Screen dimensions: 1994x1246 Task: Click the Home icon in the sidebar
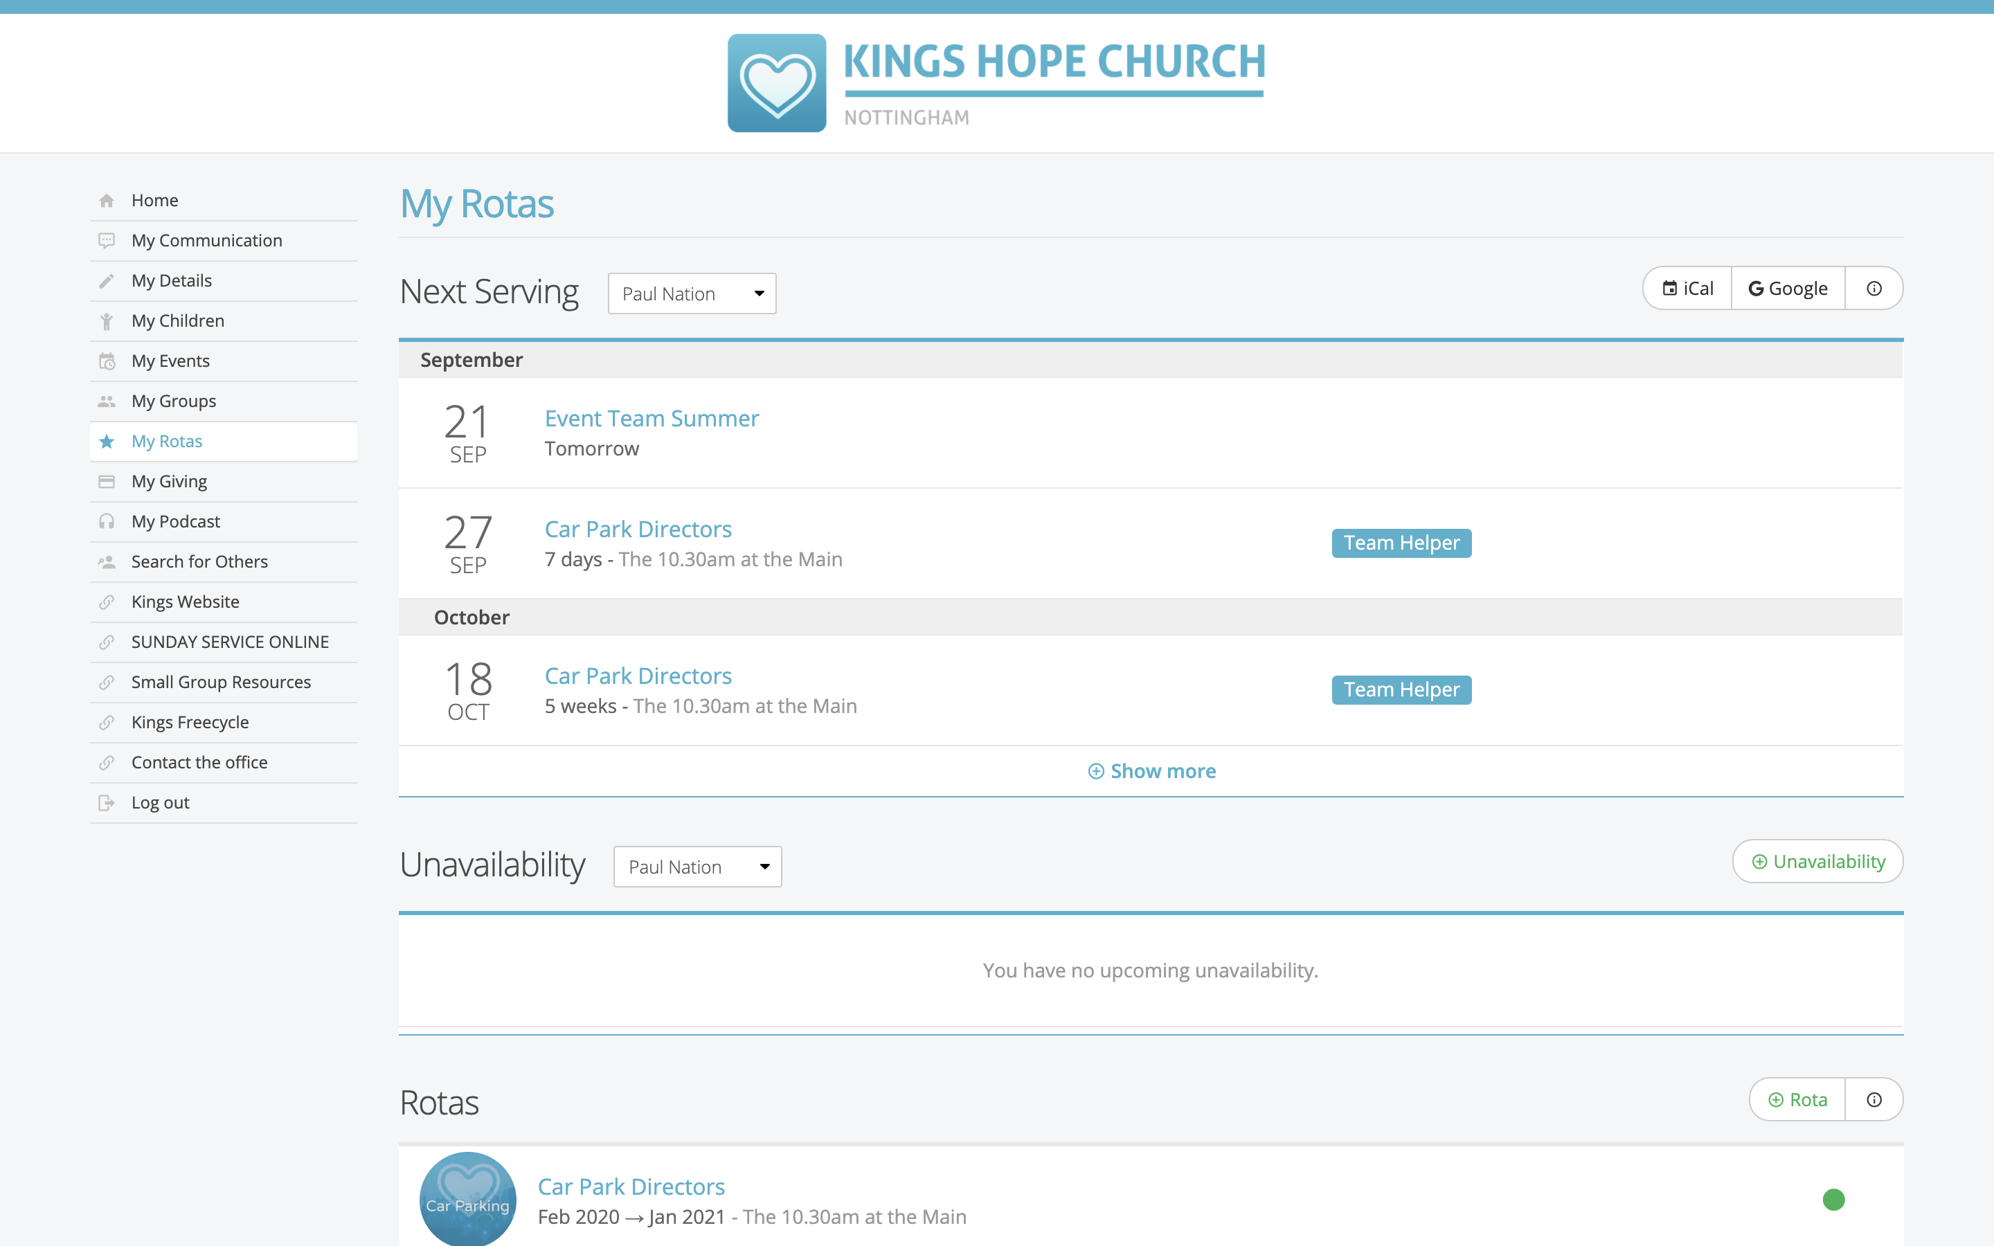click(108, 199)
